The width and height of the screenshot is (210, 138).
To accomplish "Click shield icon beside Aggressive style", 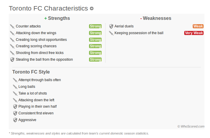I will click(15, 120).
